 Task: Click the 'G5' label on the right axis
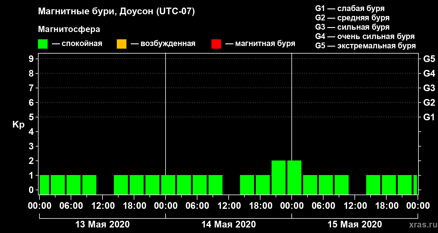click(x=429, y=59)
